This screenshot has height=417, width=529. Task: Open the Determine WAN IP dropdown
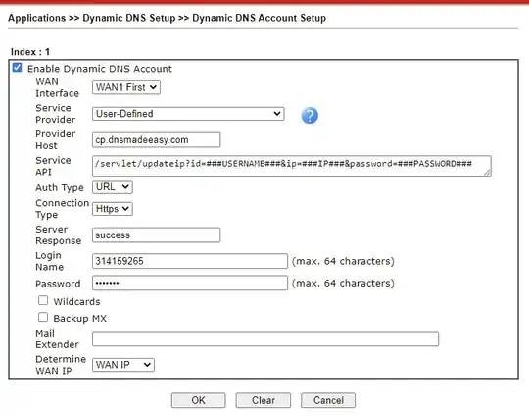pos(123,365)
